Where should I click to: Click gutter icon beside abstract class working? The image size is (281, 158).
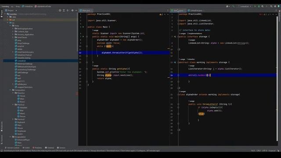[x=175, y=62]
